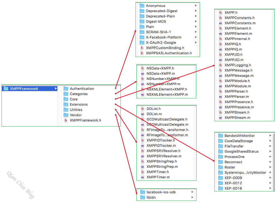Click the XMPPConstants.m implementation icon
277x203 pixels.
(220, 23)
